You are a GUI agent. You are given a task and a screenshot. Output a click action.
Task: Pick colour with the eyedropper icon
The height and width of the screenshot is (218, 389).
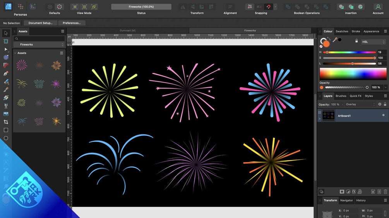click(x=335, y=39)
